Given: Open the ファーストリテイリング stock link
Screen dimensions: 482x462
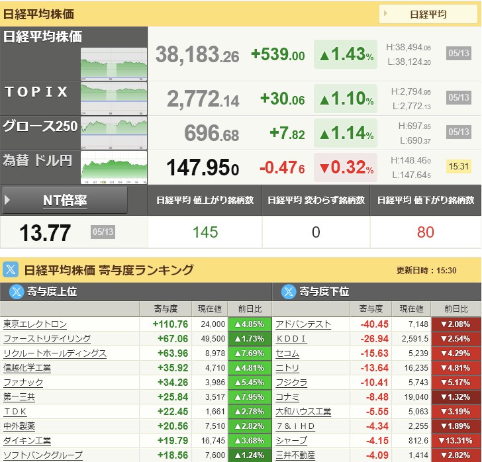Looking at the screenshot, I should coord(47,339).
